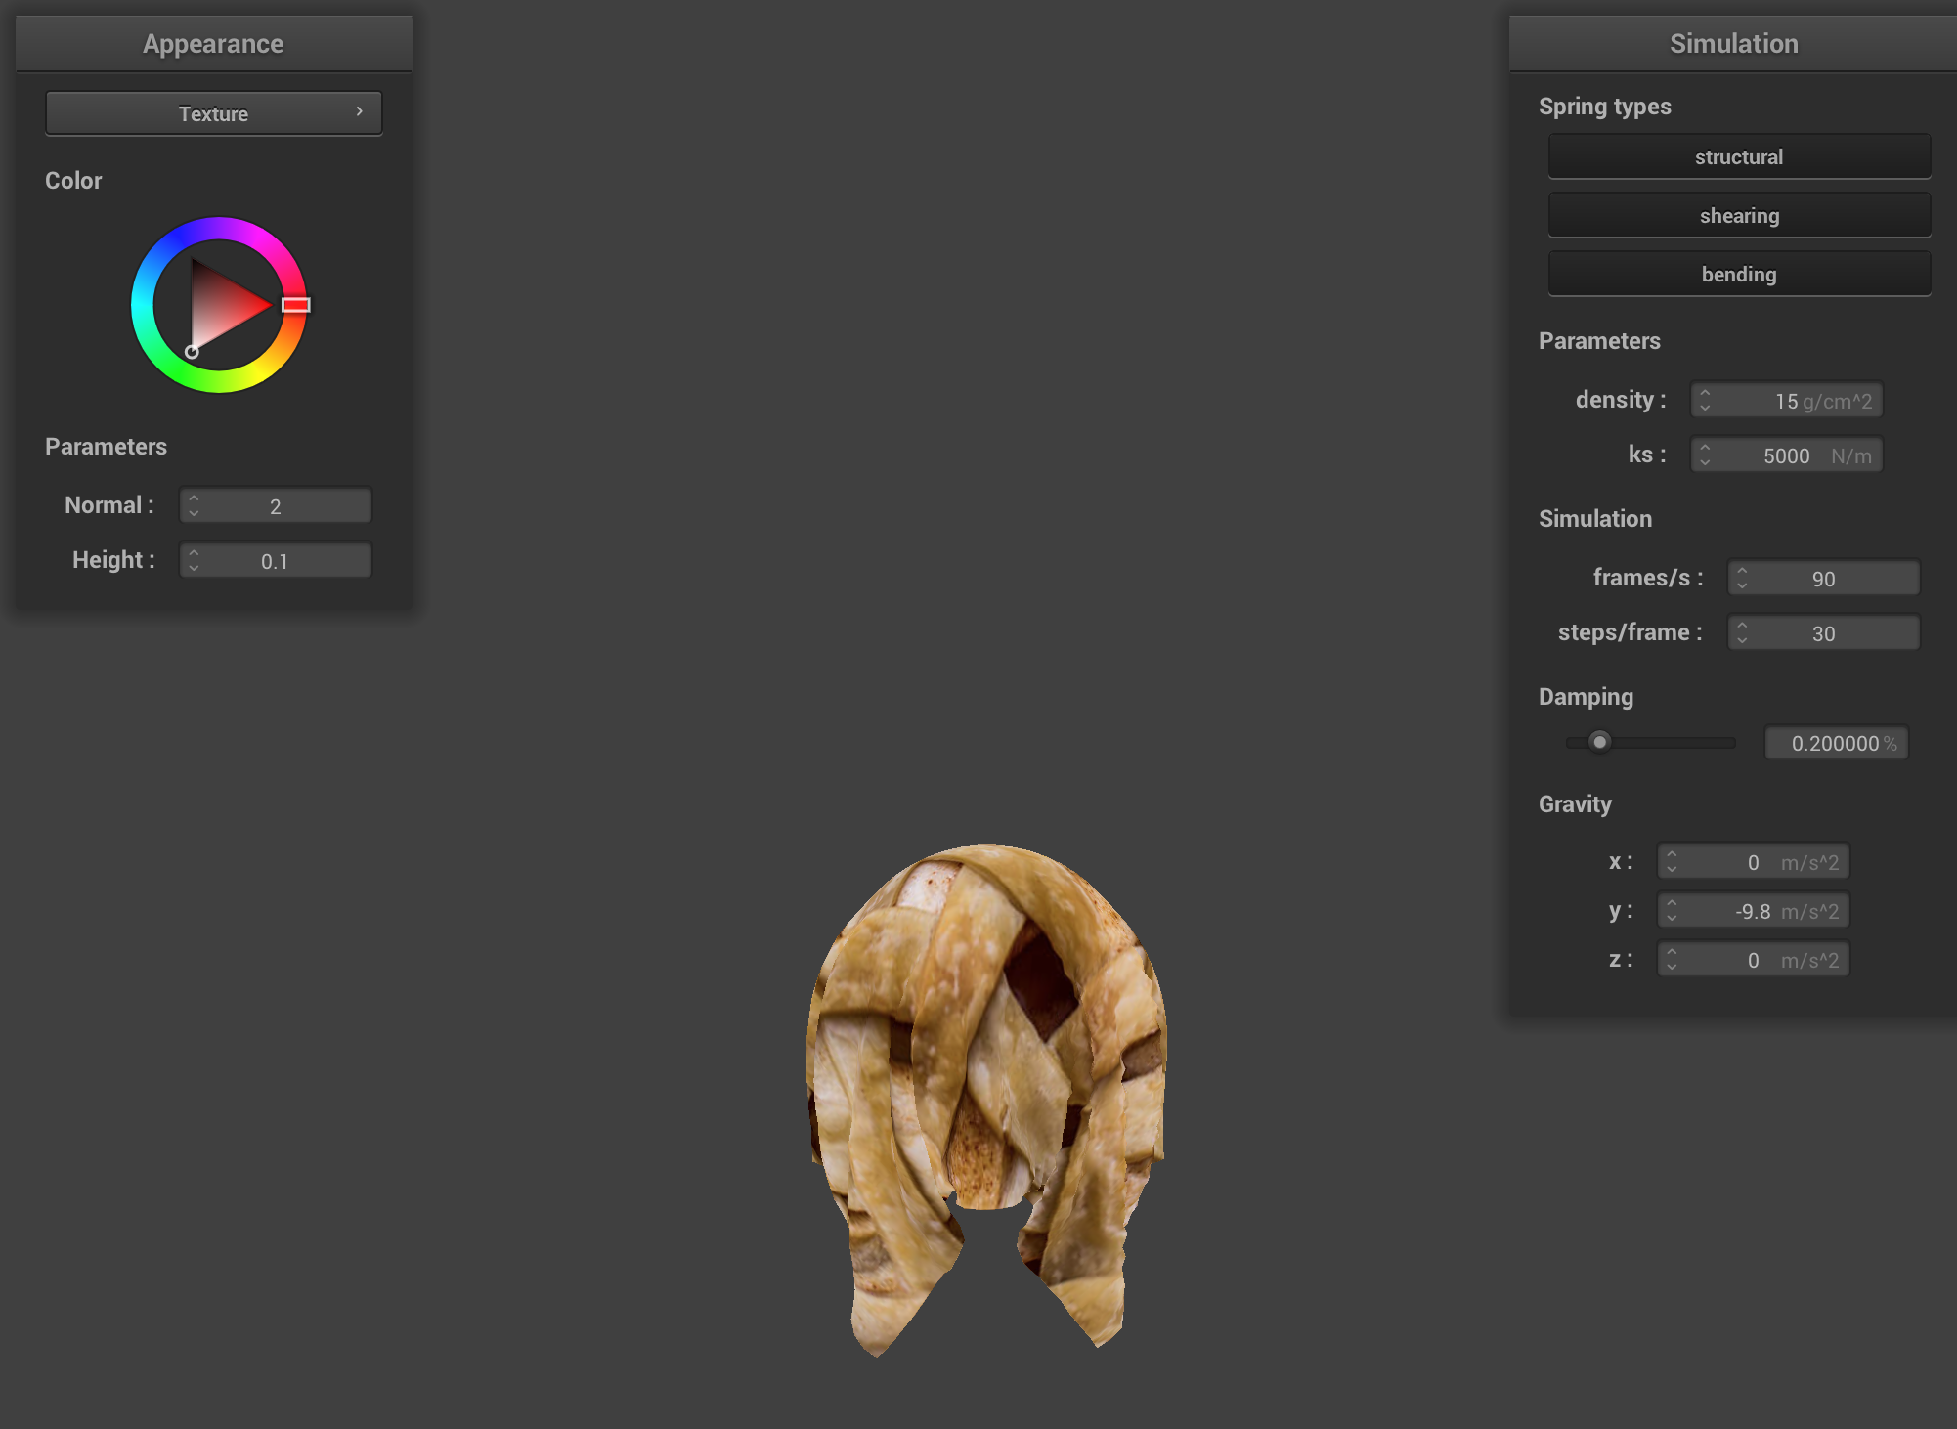Click the gravity y stepper arrows
This screenshot has width=1957, height=1429.
[x=1672, y=910]
